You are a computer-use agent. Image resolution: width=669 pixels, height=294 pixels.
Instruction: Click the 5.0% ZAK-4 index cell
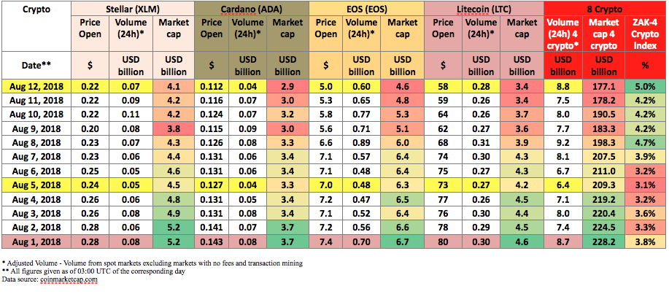pyautogui.click(x=646, y=87)
